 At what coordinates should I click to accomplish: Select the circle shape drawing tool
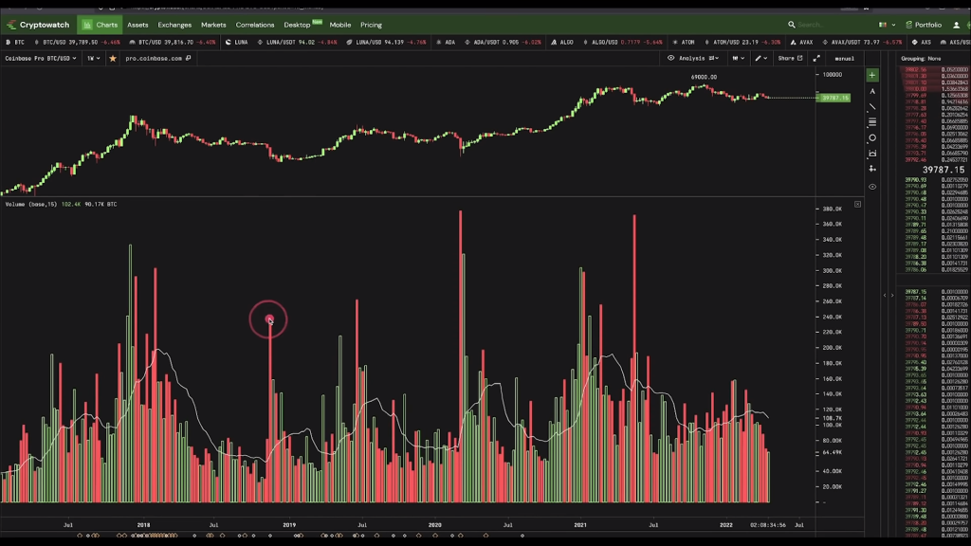[872, 138]
